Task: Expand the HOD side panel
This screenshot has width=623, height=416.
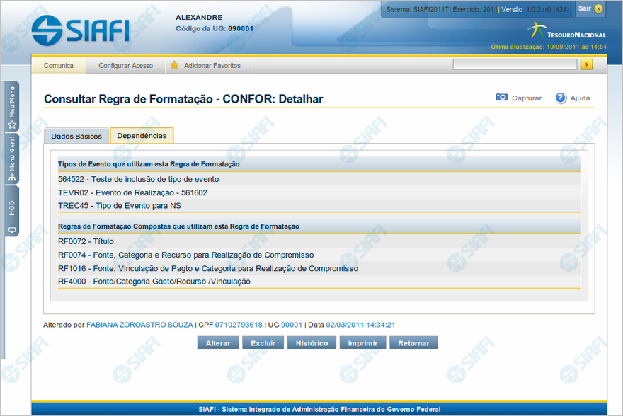Action: tap(12, 215)
